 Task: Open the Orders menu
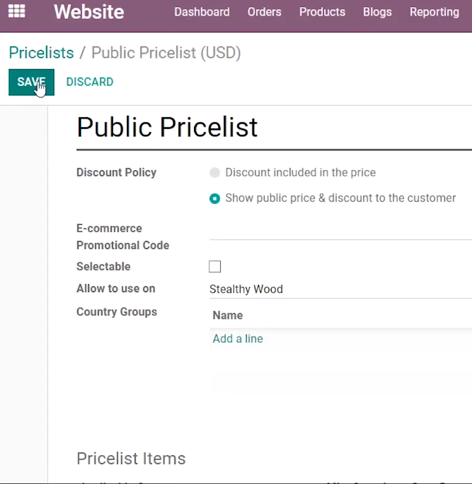tap(265, 12)
